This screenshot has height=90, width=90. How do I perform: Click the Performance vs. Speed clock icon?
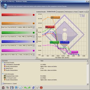[x=3, y=83]
